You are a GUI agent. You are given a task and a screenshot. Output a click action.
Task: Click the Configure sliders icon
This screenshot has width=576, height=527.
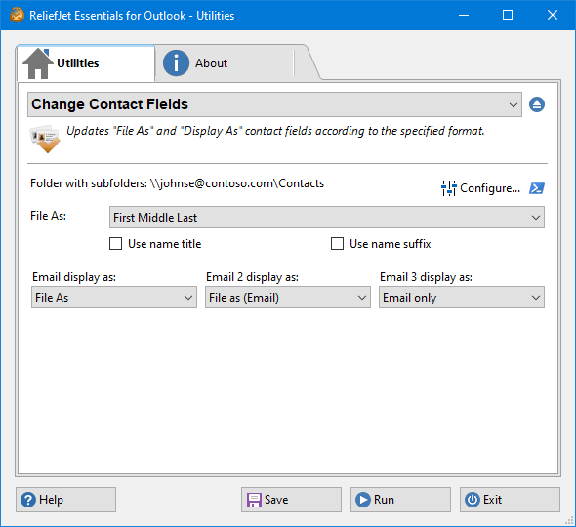pyautogui.click(x=448, y=188)
